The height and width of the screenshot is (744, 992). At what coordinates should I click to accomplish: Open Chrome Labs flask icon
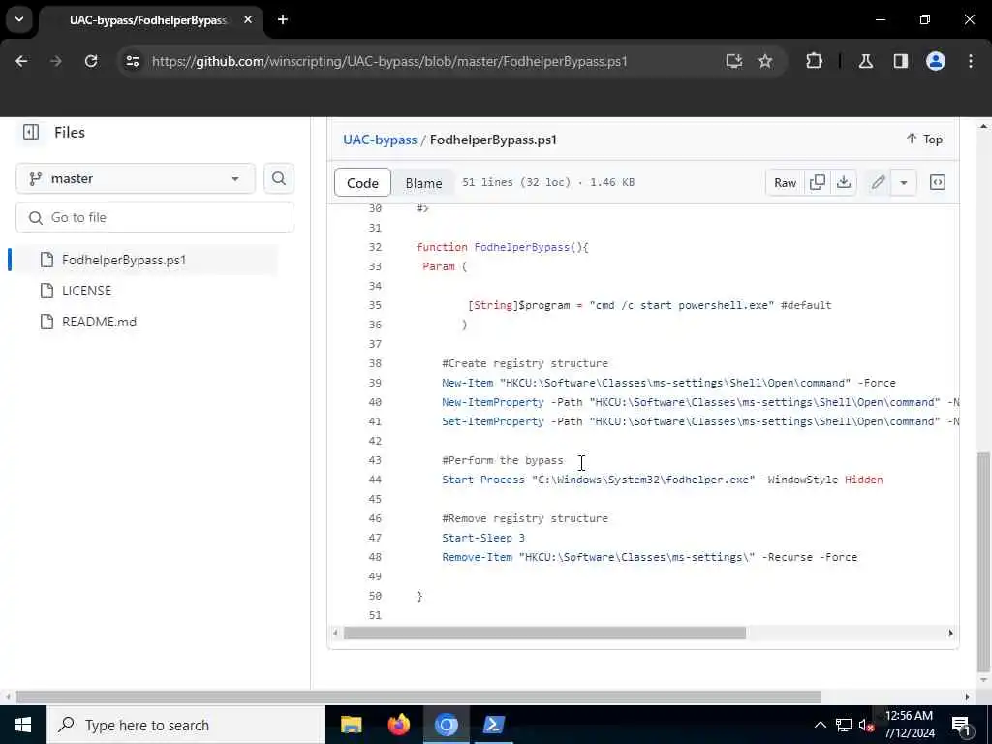[866, 61]
